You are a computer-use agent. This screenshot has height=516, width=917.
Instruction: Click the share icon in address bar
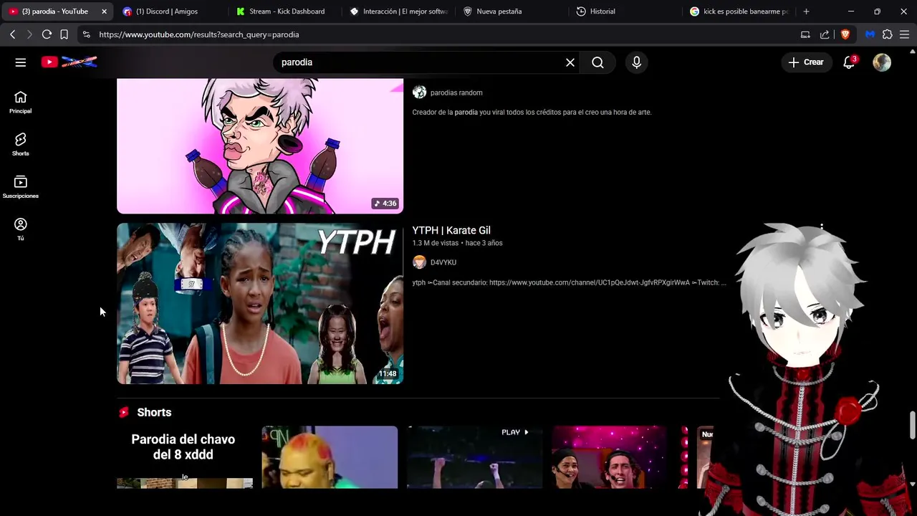[x=825, y=34]
